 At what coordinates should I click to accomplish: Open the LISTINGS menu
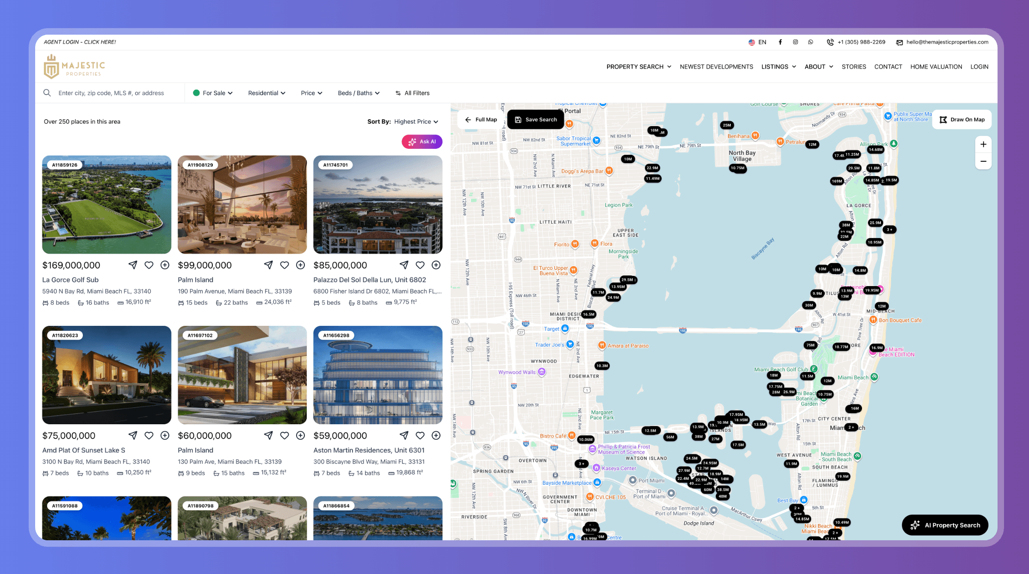(778, 67)
